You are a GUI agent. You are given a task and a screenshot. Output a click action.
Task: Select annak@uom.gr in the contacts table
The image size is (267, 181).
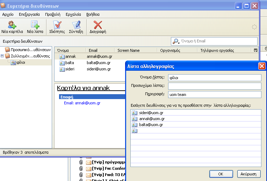click(x=100, y=56)
